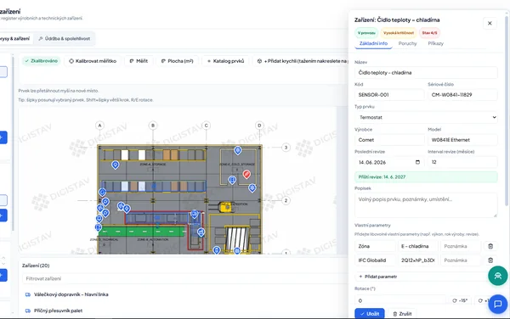This screenshot has width=510, height=319.
Task: Click the yellow forklift on the floor plan
Action: [x=225, y=207]
